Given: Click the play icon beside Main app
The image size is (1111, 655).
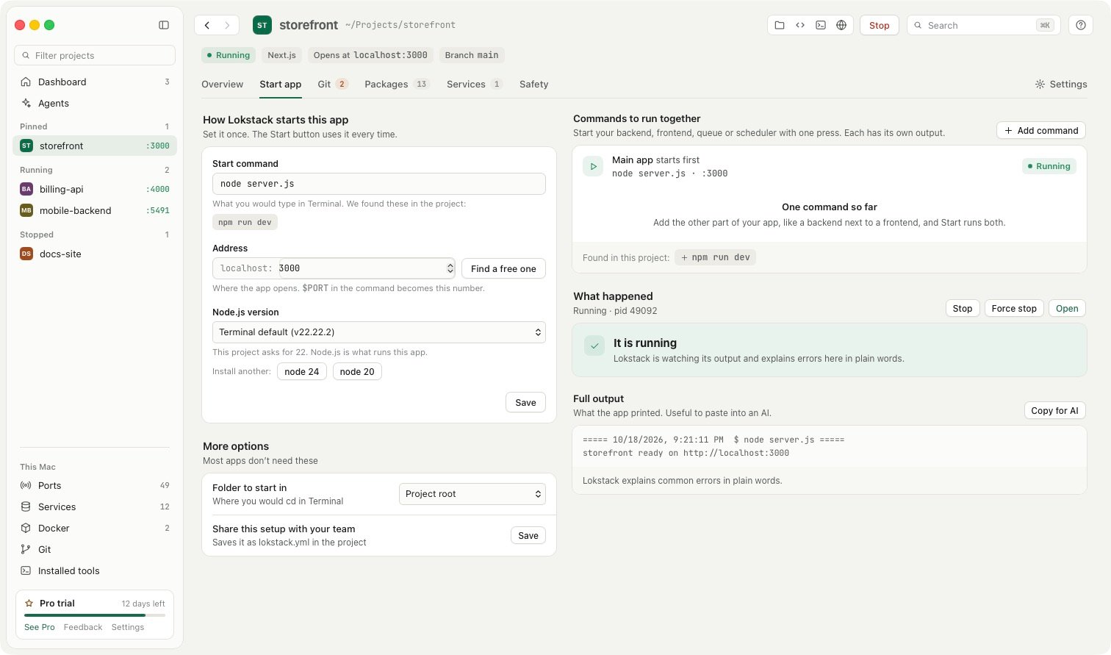Looking at the screenshot, I should [593, 166].
